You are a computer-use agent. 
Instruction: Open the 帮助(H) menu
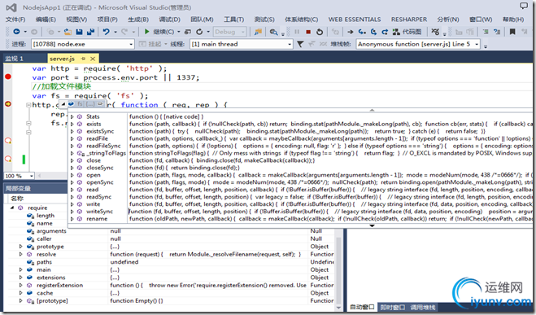512,20
